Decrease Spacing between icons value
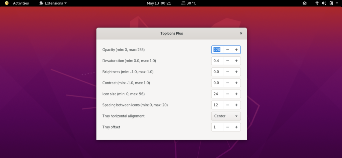This screenshot has width=342, height=158. 227,105
